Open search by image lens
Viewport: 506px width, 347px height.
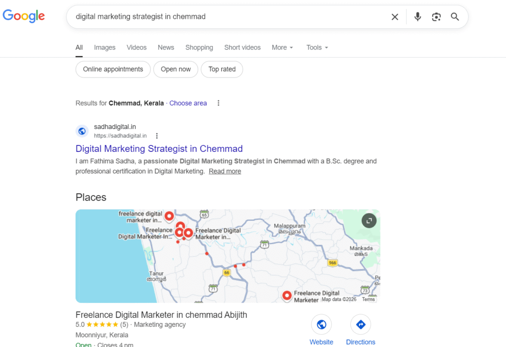(436, 17)
